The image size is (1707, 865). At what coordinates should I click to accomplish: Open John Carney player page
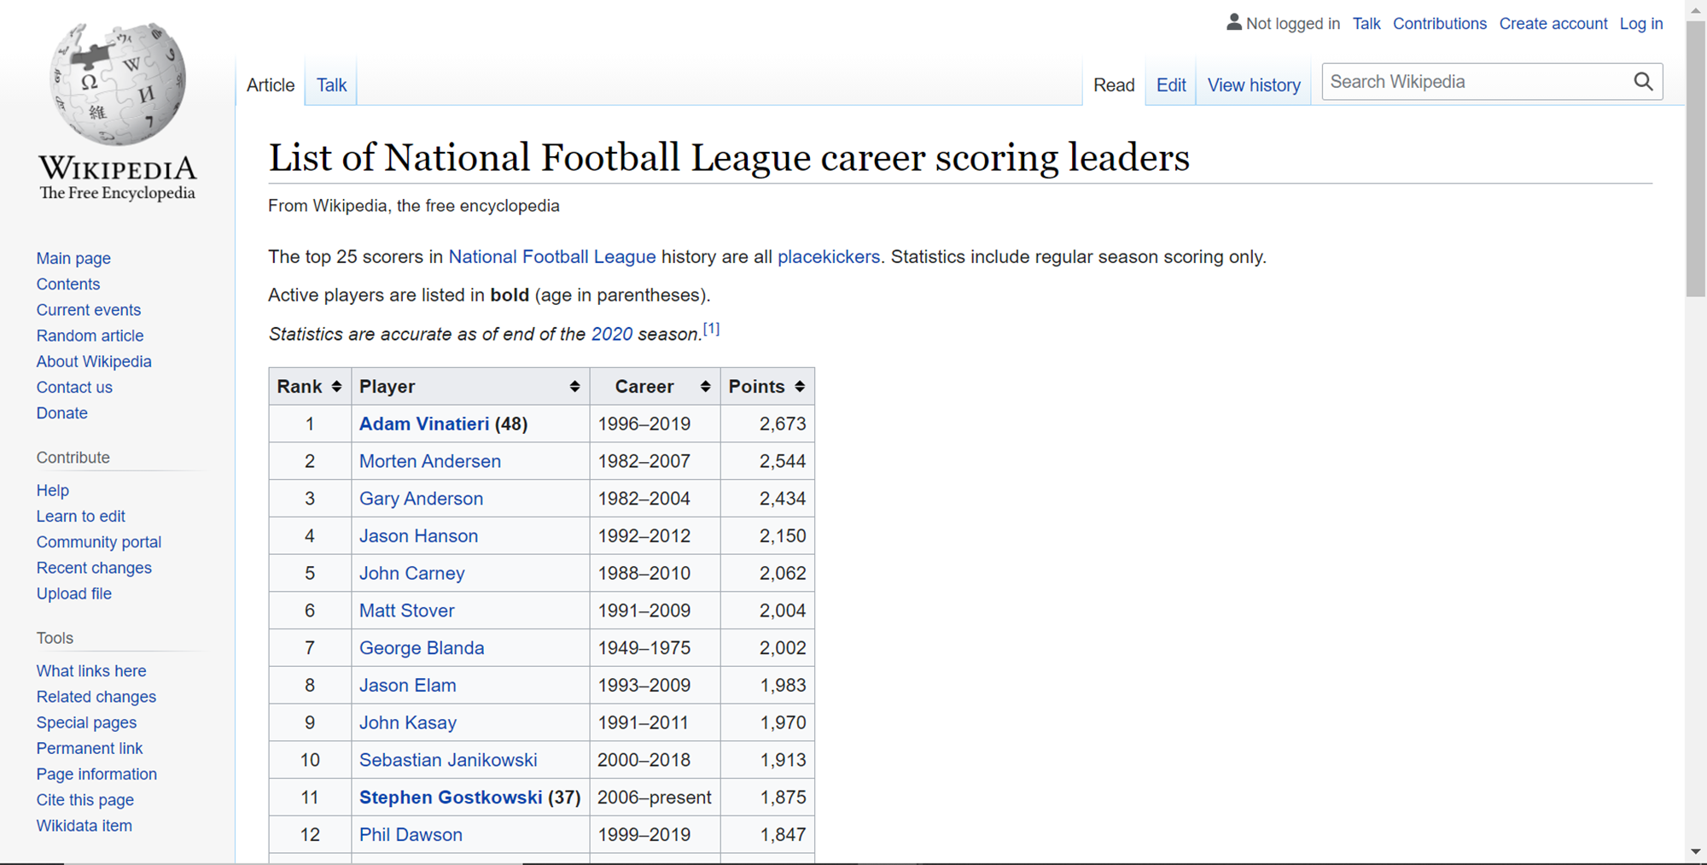click(412, 574)
